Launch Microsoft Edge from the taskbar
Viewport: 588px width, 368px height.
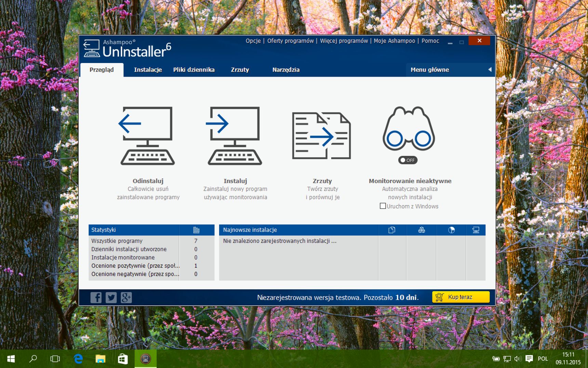78,359
